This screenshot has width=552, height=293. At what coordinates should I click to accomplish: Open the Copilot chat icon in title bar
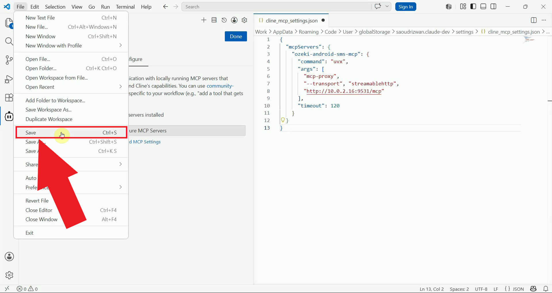click(x=378, y=7)
